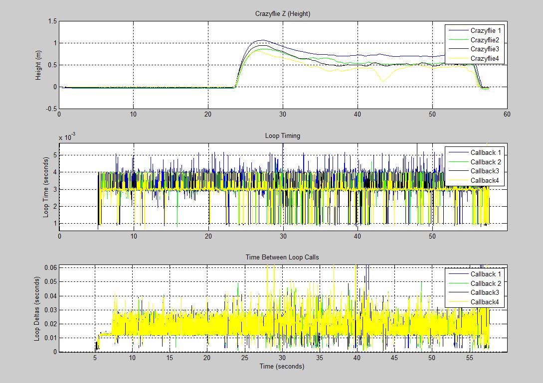Select Callback4 in the Loop Timing legend

[485, 180]
